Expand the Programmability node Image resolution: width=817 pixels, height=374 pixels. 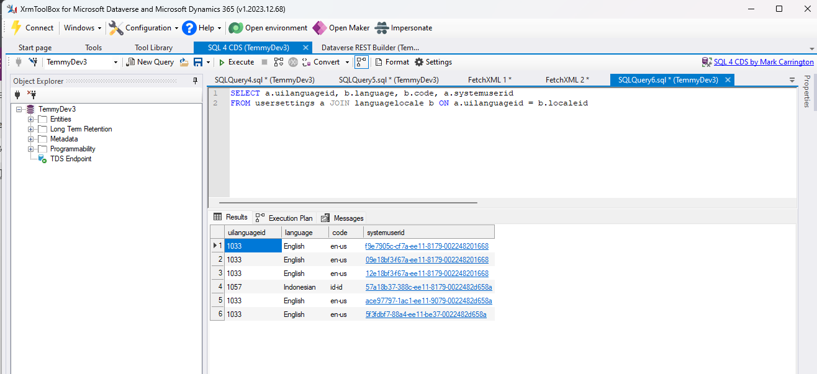30,149
